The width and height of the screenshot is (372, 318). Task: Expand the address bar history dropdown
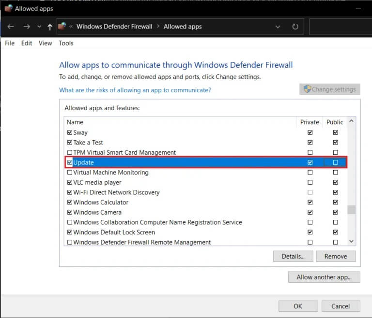click(278, 27)
